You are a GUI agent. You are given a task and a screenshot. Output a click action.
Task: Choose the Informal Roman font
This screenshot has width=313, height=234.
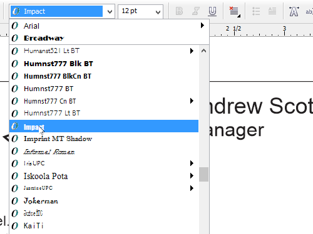pos(104,151)
